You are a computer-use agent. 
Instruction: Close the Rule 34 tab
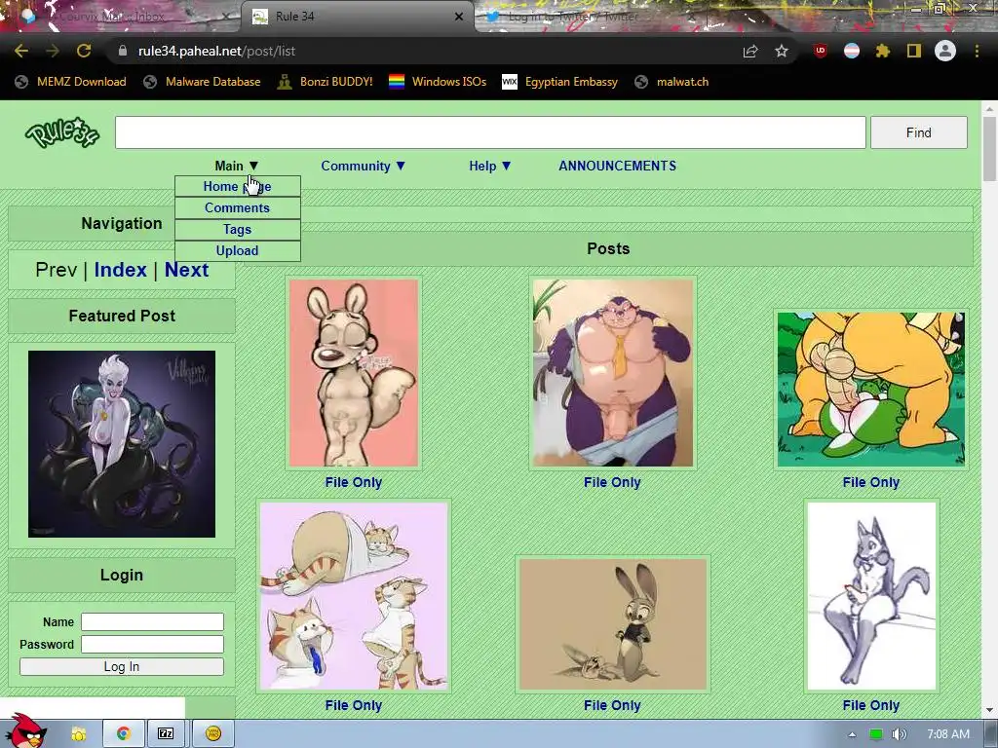[459, 17]
